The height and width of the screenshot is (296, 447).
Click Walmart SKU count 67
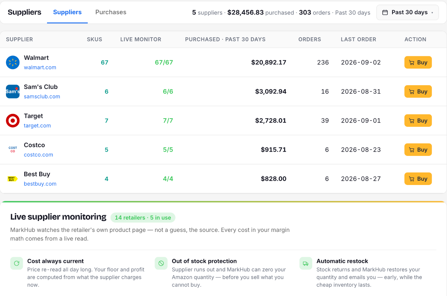point(105,62)
